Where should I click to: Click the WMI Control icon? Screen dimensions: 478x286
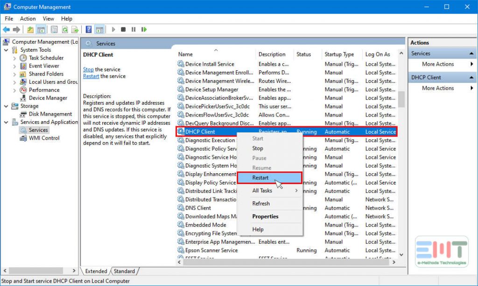[x=23, y=138]
